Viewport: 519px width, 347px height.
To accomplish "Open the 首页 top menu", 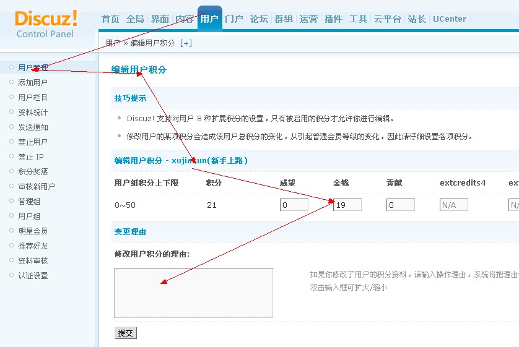I will tap(110, 19).
